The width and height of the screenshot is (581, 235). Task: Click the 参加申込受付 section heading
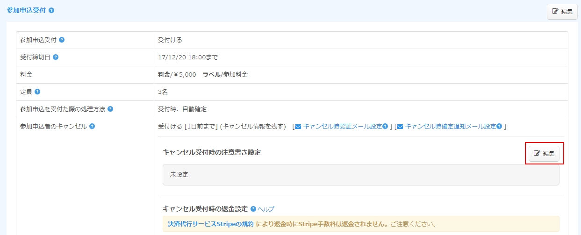[26, 10]
